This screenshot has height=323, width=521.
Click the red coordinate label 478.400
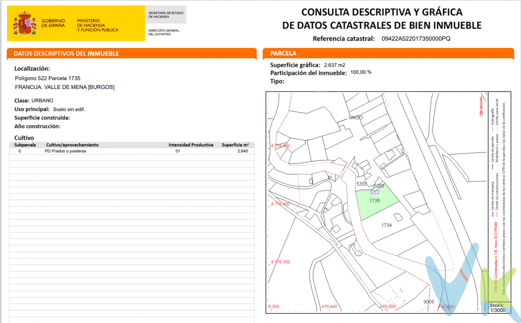click(x=329, y=307)
